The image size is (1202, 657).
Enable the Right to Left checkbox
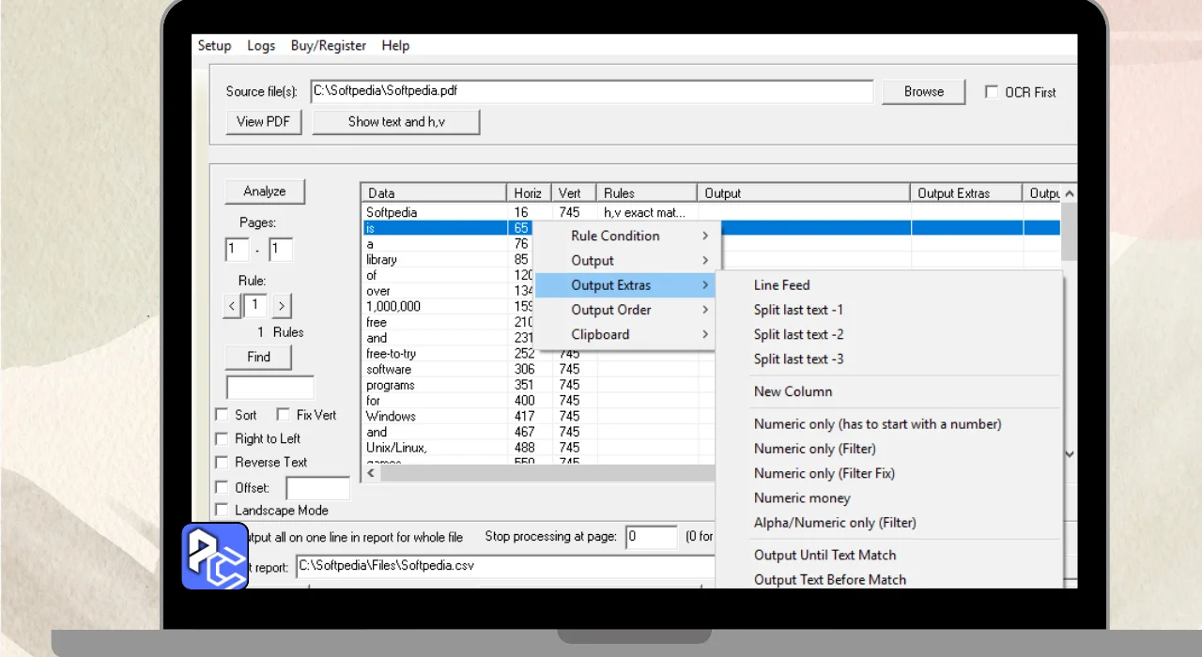pyautogui.click(x=222, y=438)
